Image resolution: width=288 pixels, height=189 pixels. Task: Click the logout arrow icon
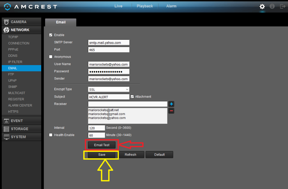282,6
